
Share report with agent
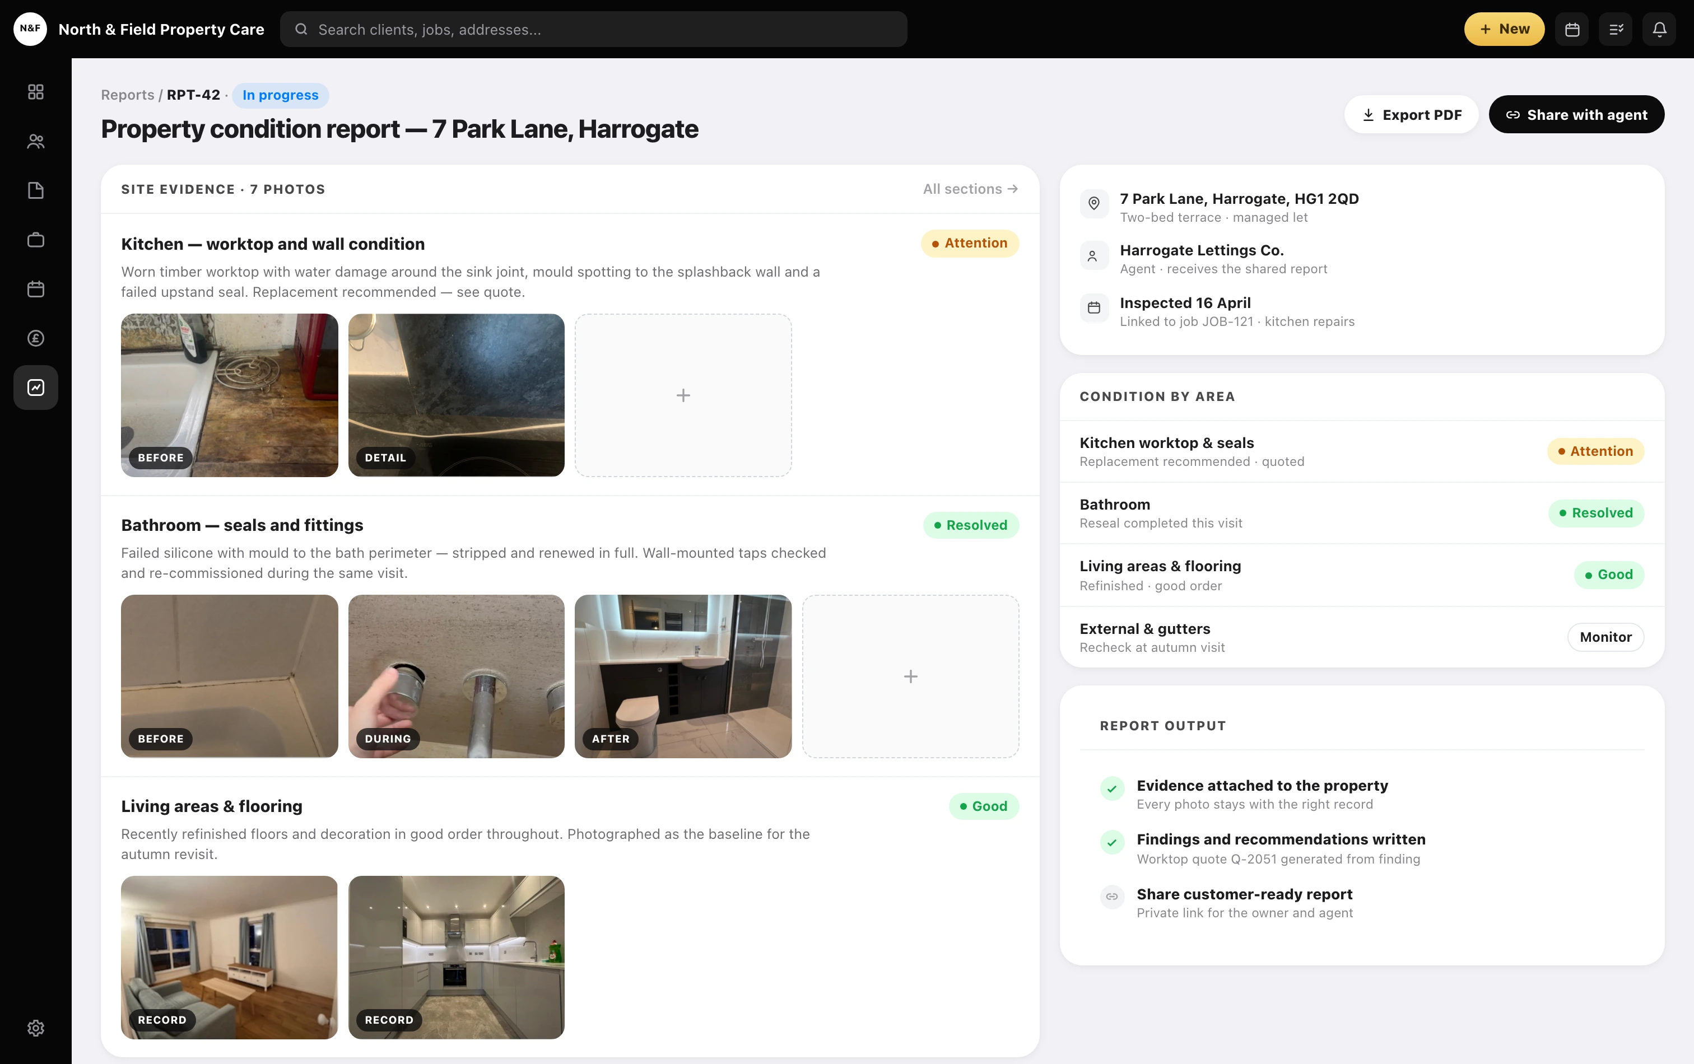coord(1576,115)
